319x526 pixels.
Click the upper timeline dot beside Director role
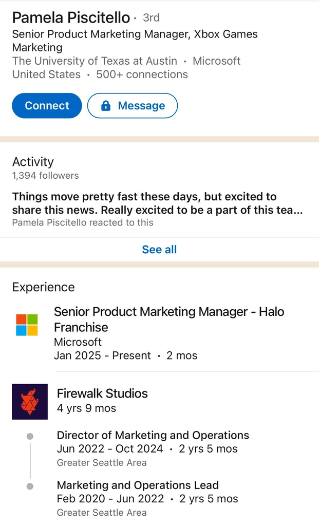[30, 436]
